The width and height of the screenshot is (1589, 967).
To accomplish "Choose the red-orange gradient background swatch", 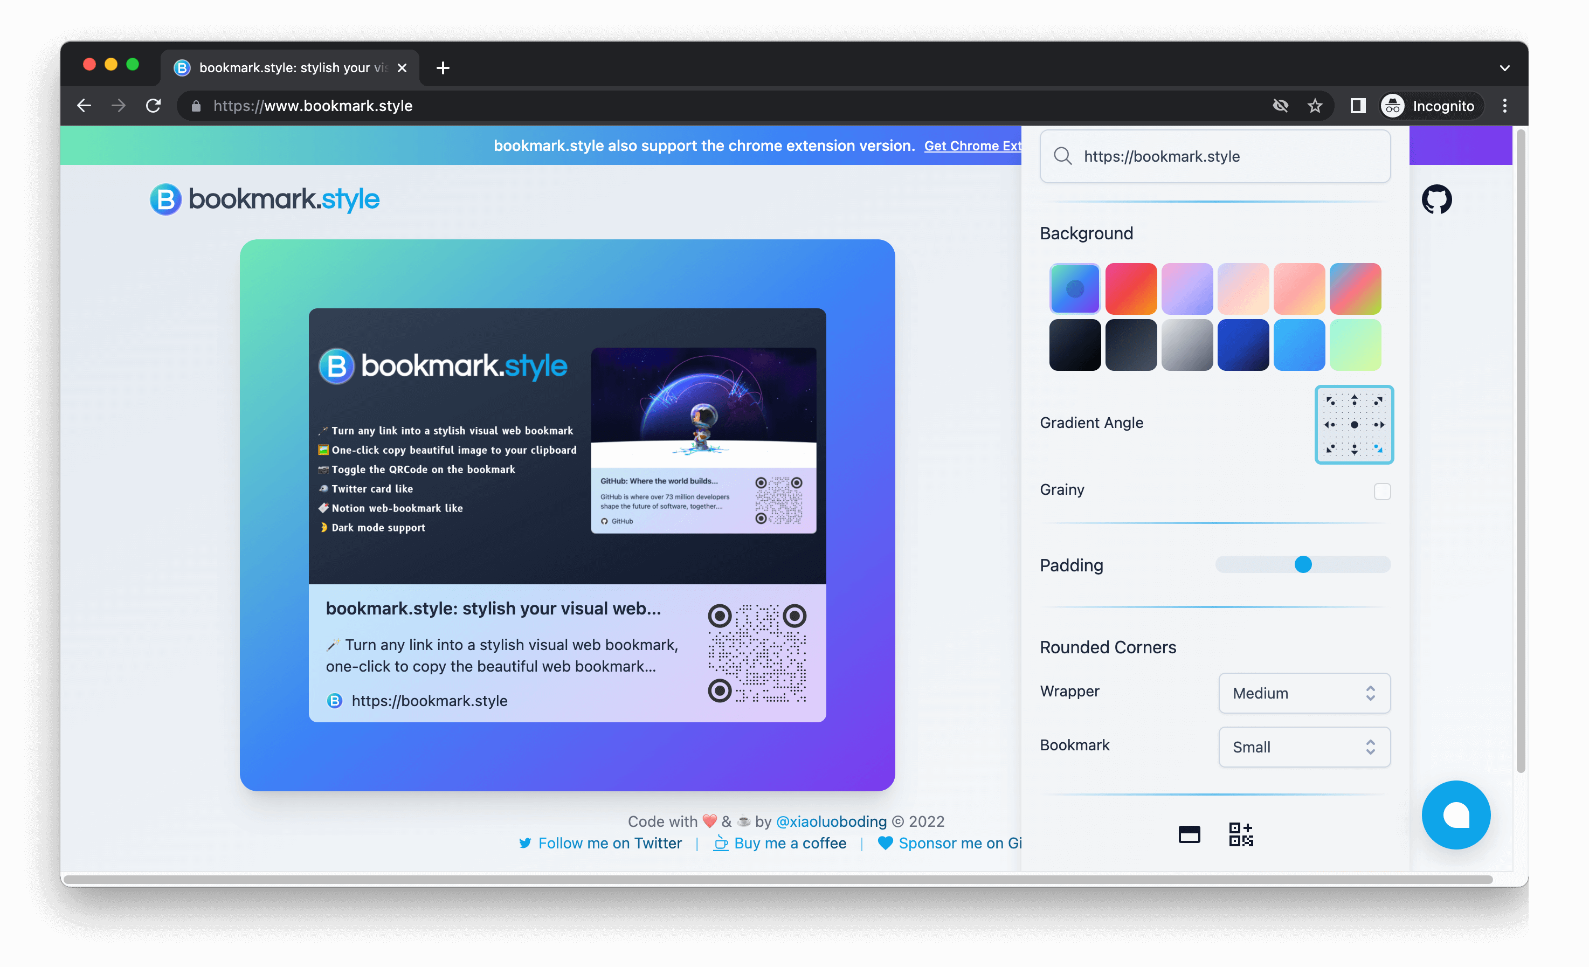I will (x=1130, y=288).
